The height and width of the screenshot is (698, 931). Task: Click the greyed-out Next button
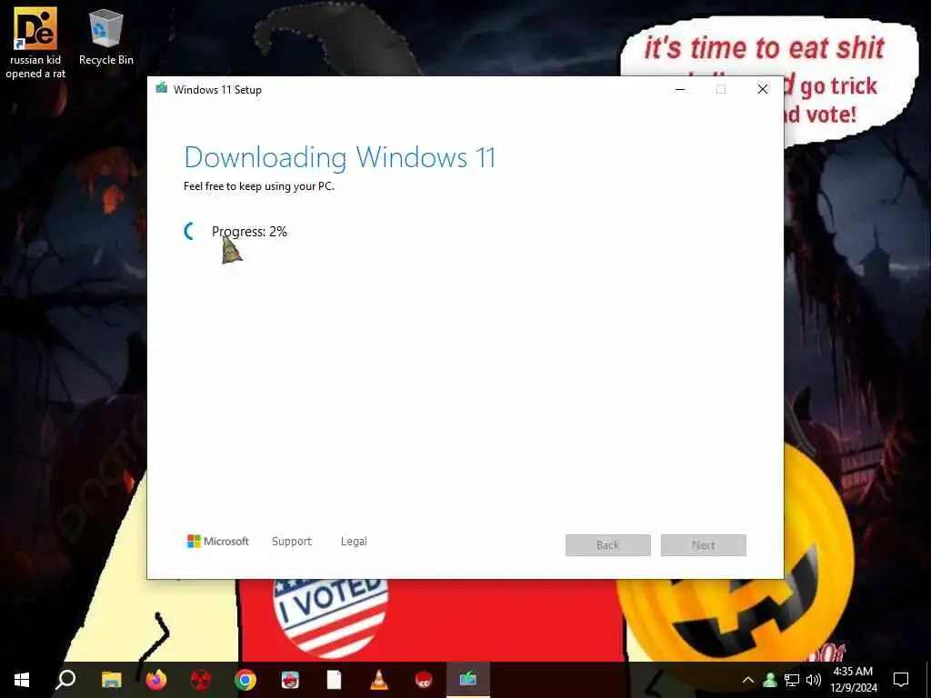click(x=704, y=545)
